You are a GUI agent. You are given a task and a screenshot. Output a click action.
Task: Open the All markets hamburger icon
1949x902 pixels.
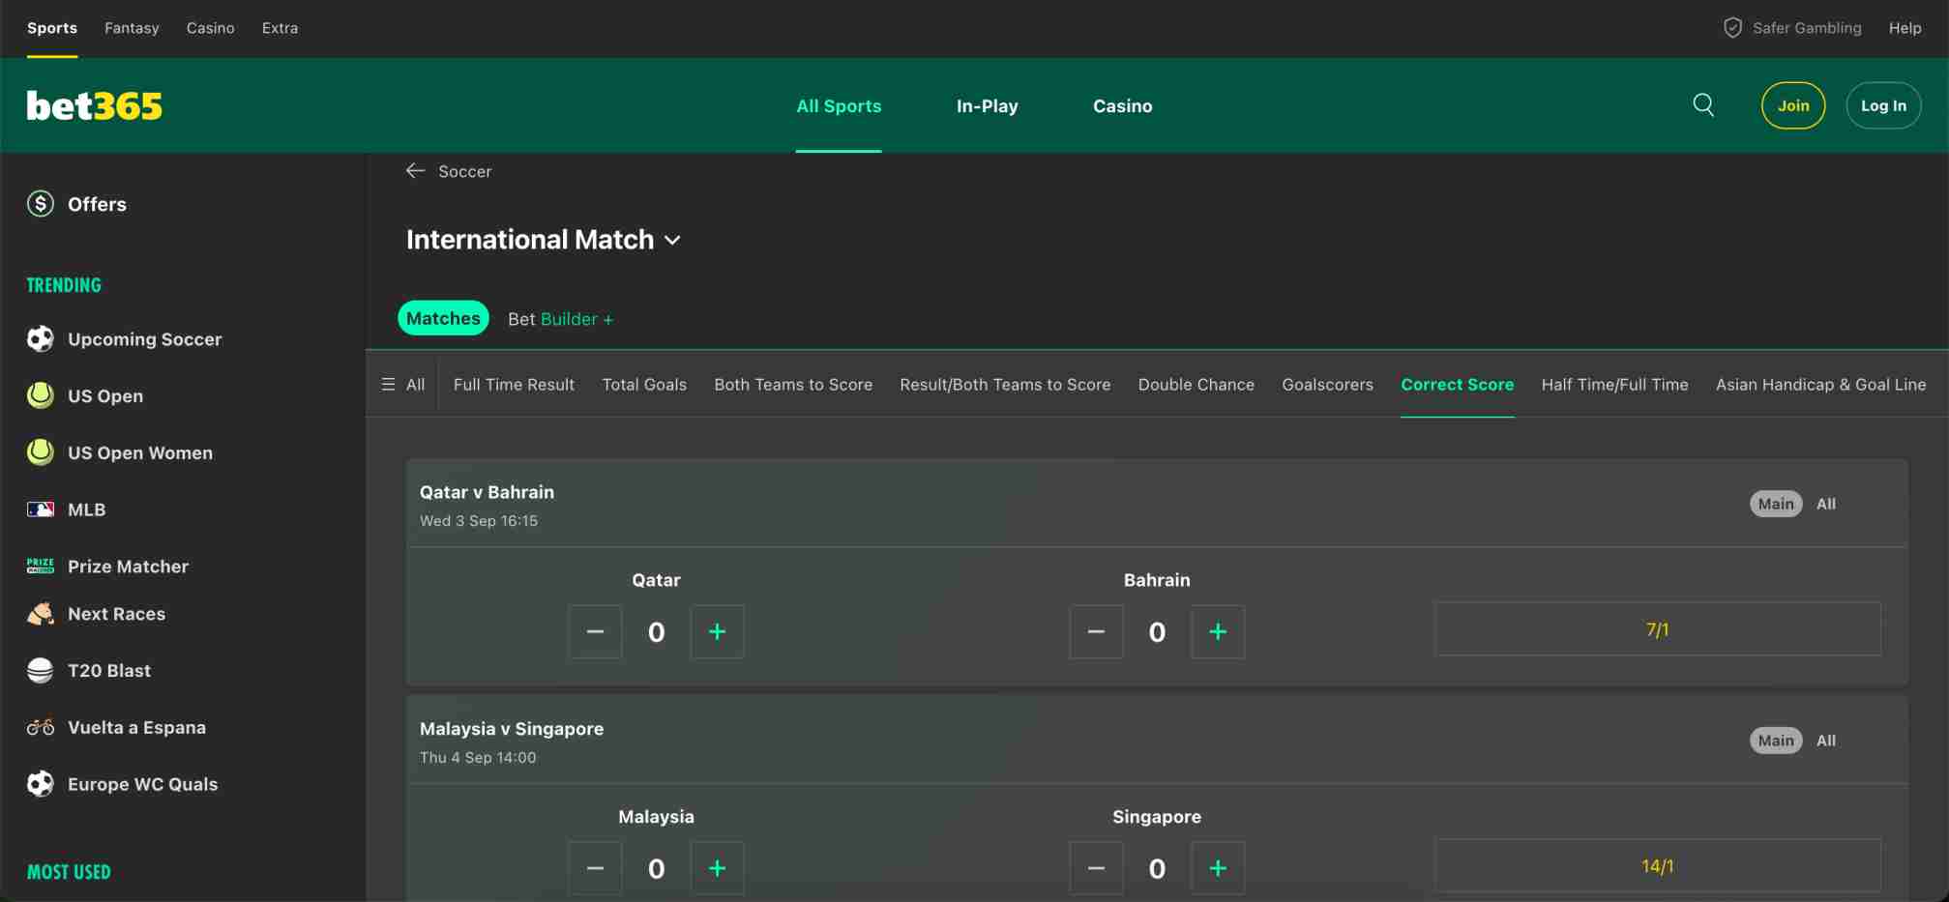388,385
